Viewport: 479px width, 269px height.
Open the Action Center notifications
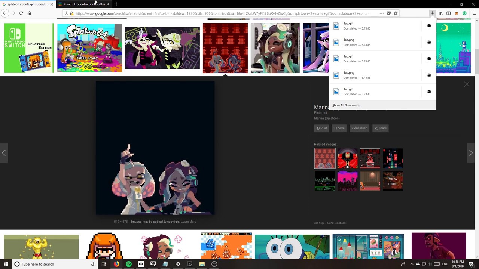point(471,264)
